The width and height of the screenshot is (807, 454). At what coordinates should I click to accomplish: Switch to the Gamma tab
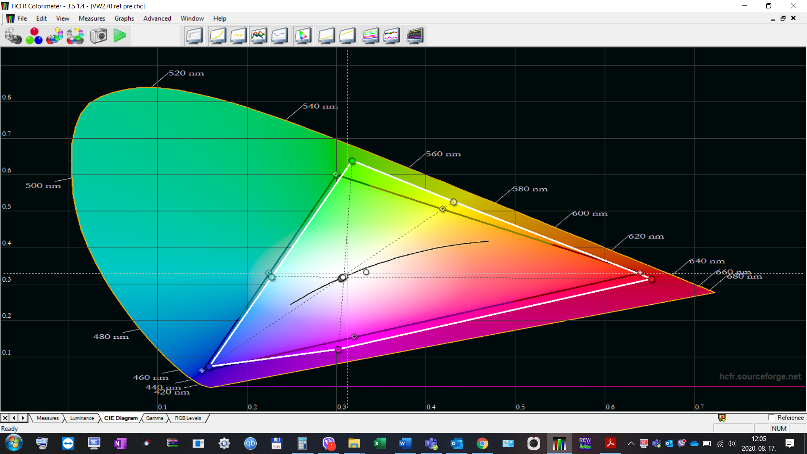click(x=154, y=418)
